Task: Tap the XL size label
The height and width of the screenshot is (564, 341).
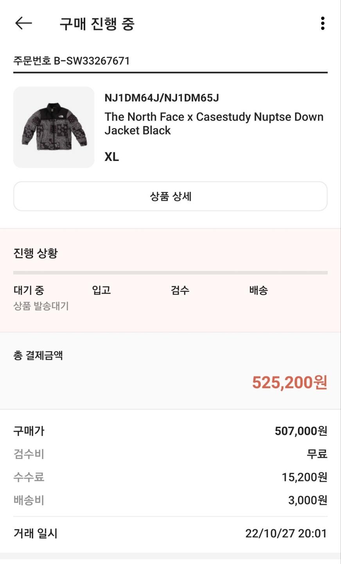Action: coord(112,157)
